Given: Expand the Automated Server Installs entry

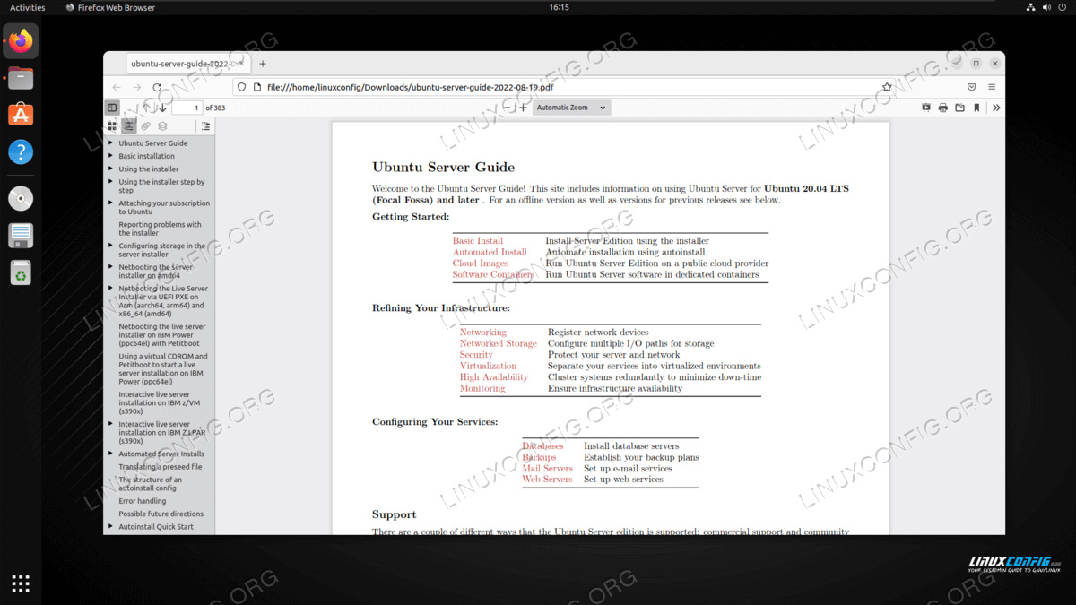Looking at the screenshot, I should [x=111, y=454].
